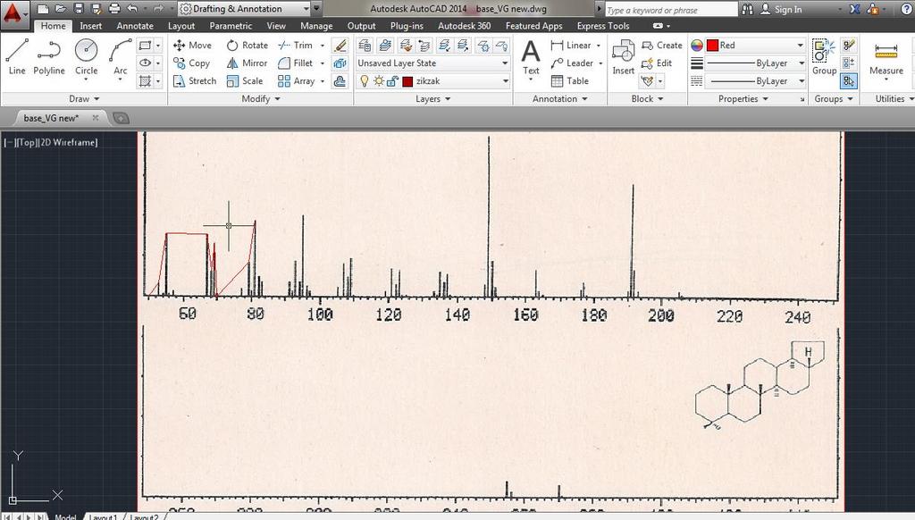915x520 pixels.
Task: Open the Red color dropdown
Action: click(x=755, y=45)
